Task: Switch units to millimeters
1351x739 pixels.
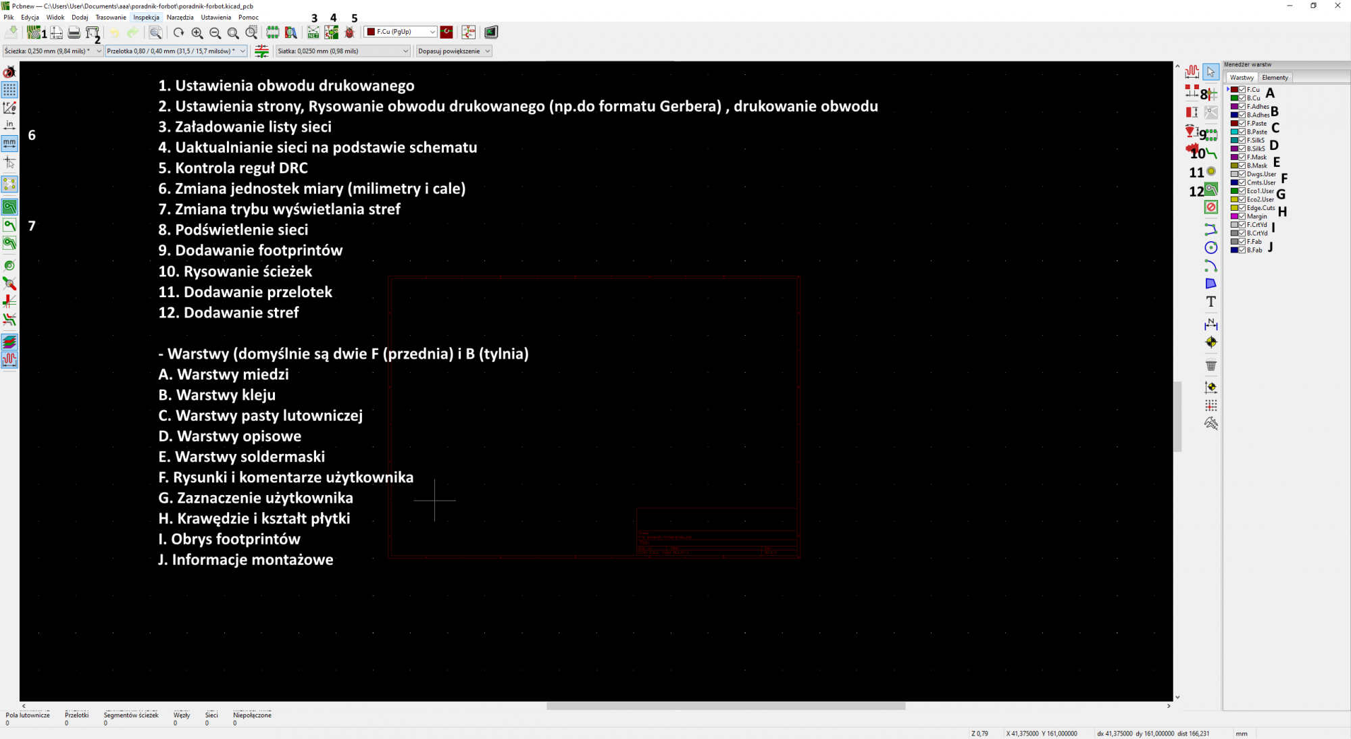Action: (x=9, y=143)
